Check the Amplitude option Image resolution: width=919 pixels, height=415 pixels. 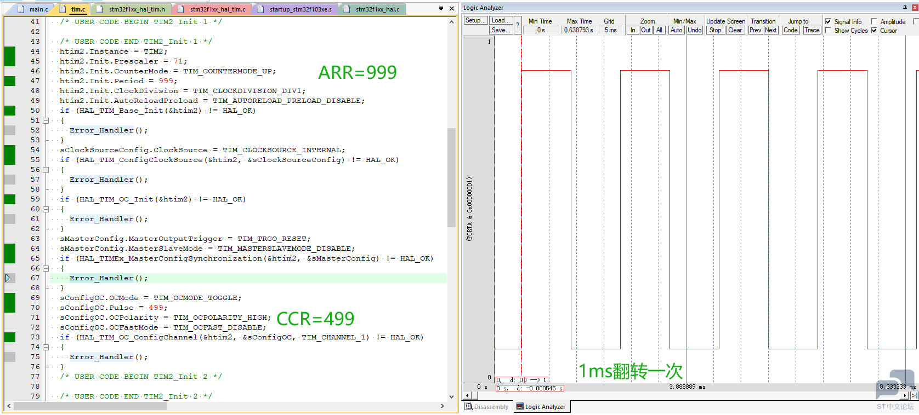(x=874, y=22)
